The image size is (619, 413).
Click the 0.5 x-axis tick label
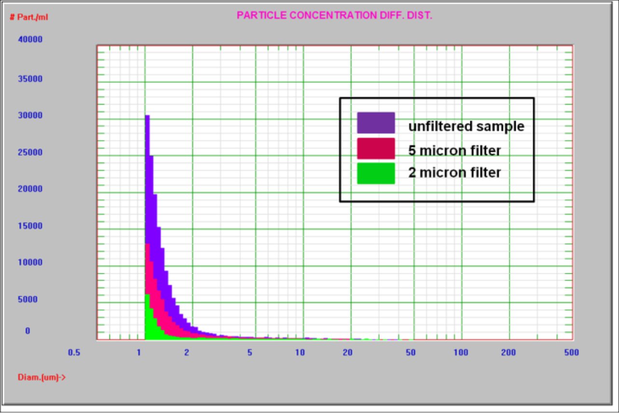73,353
